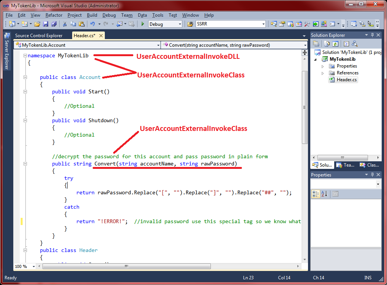Click the Save All icon
Screen dimensions: 387x285
(x=54, y=24)
